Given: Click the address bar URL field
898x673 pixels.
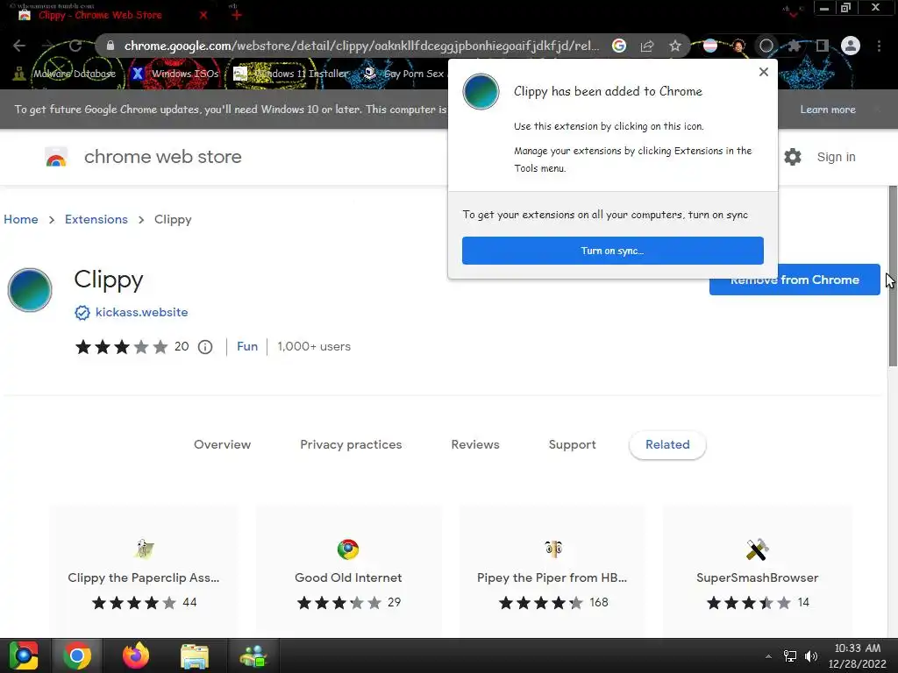Looking at the screenshot, I should (361, 46).
